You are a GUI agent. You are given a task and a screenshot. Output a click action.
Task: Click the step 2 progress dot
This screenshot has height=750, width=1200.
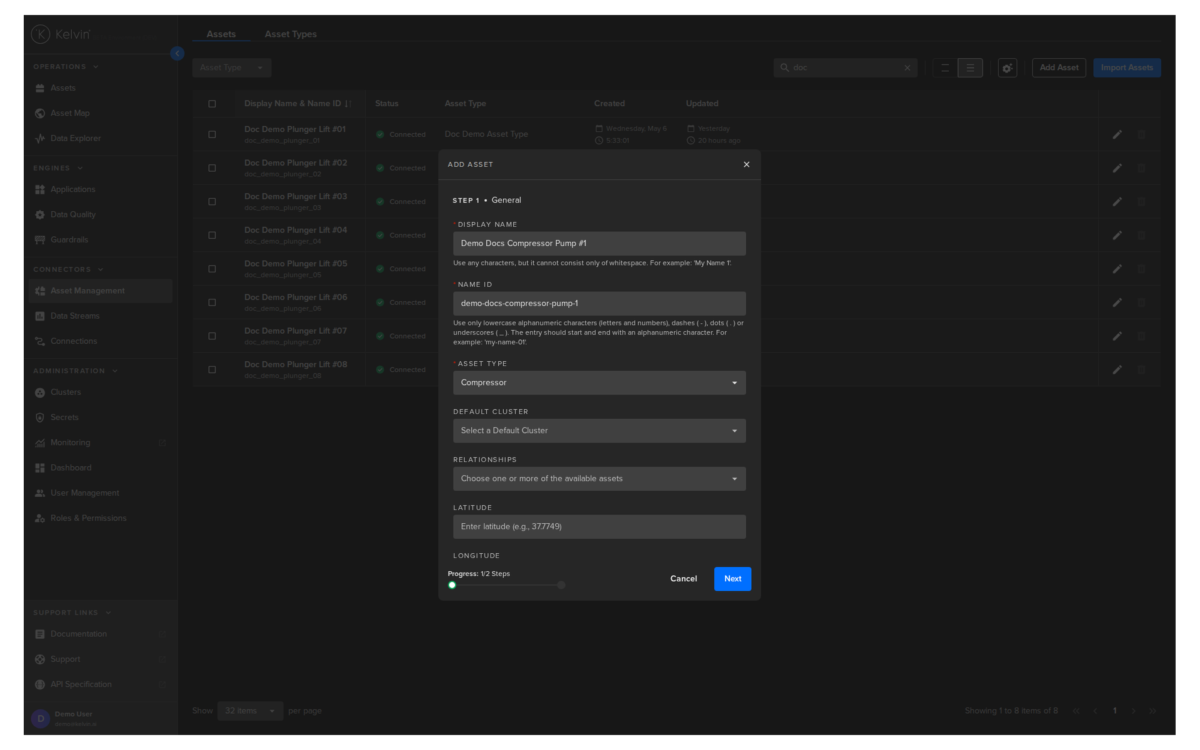pyautogui.click(x=561, y=585)
